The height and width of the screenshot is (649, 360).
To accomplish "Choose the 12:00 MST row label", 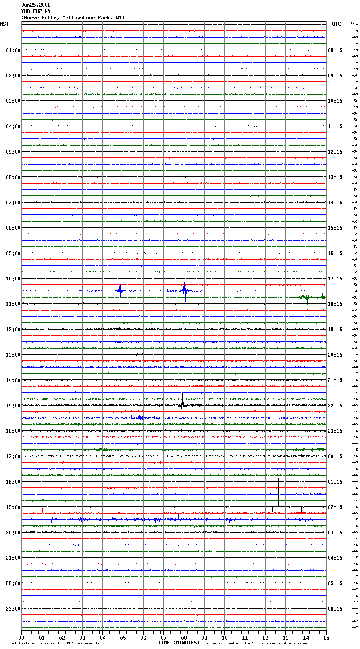I will click(x=13, y=330).
